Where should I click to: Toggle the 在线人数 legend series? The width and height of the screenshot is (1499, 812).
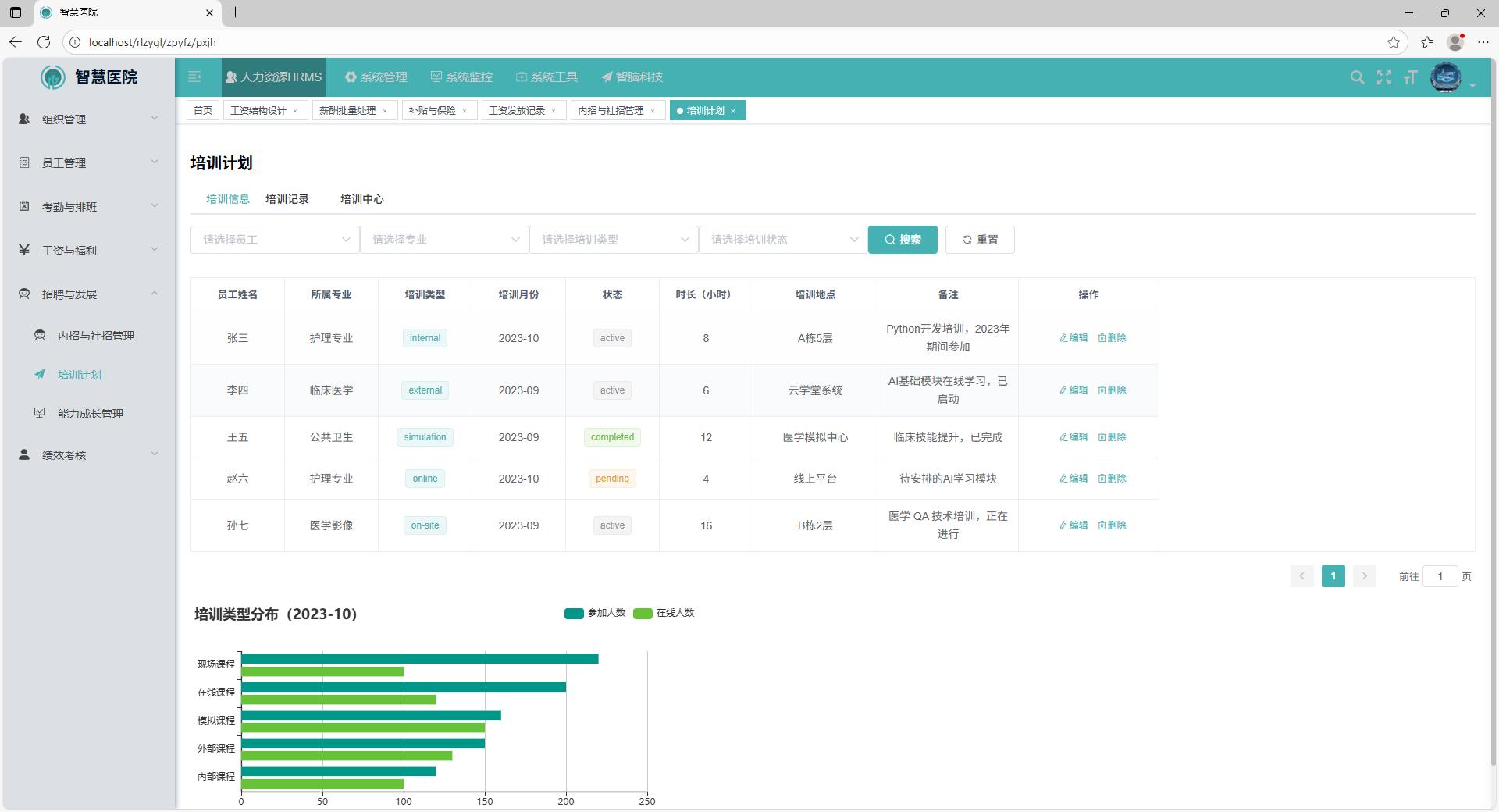point(664,613)
